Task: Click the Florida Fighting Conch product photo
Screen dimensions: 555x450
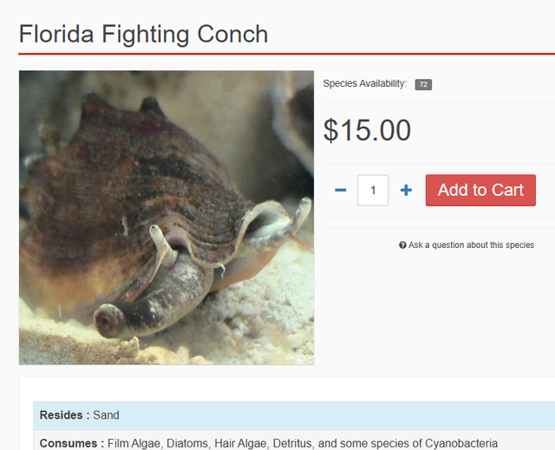Action: (166, 217)
